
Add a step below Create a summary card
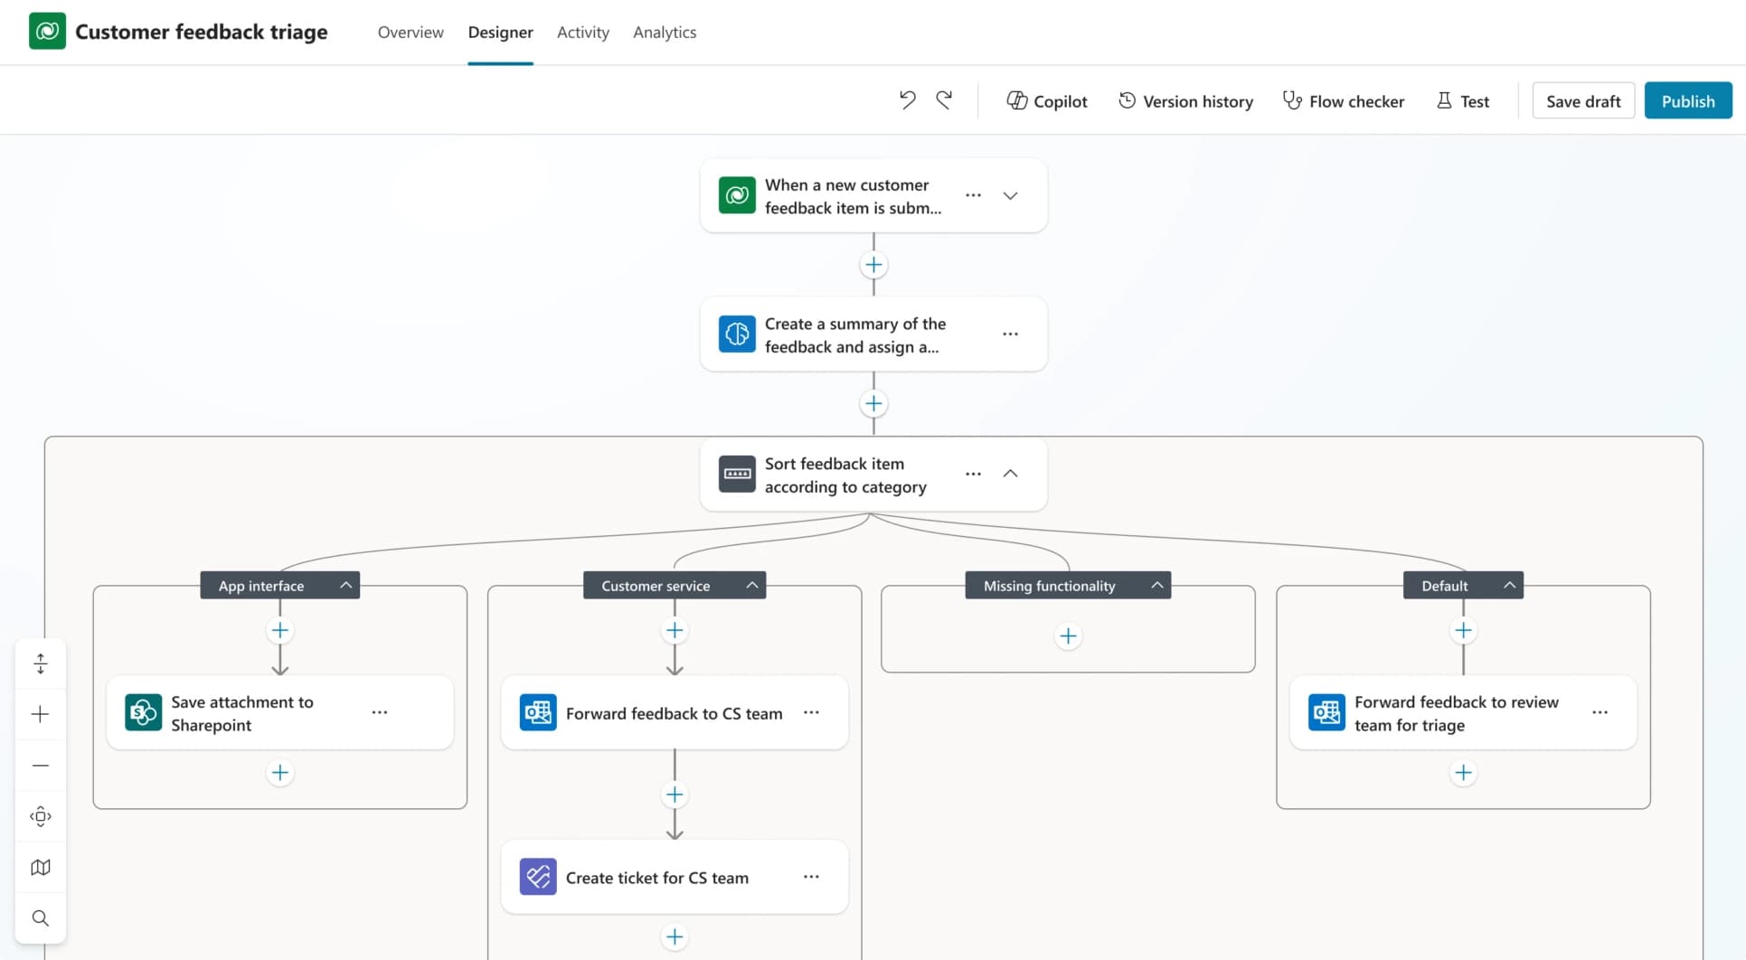pos(873,404)
